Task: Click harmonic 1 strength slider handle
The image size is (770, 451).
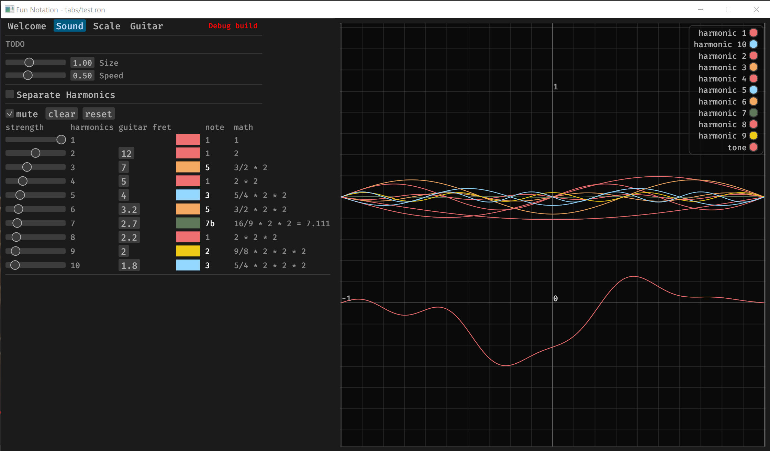Action: [x=61, y=140]
